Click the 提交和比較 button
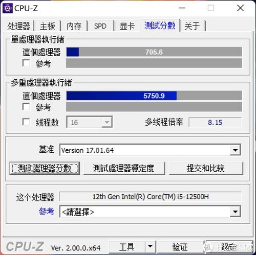The height and width of the screenshot is (255, 256). coord(206,168)
